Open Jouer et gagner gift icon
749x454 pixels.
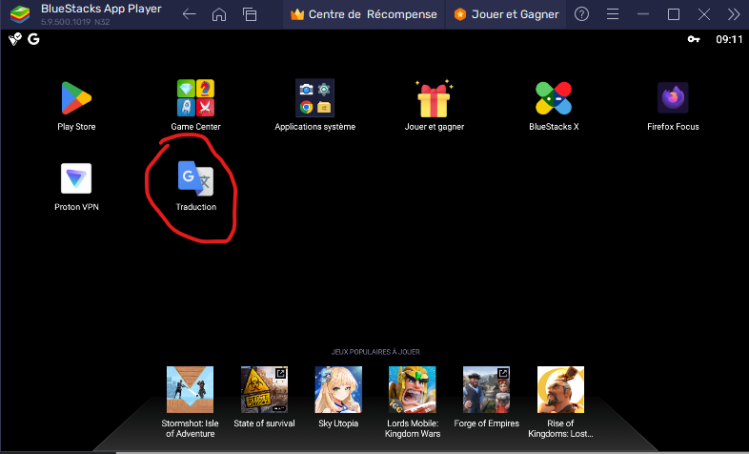pyautogui.click(x=434, y=98)
